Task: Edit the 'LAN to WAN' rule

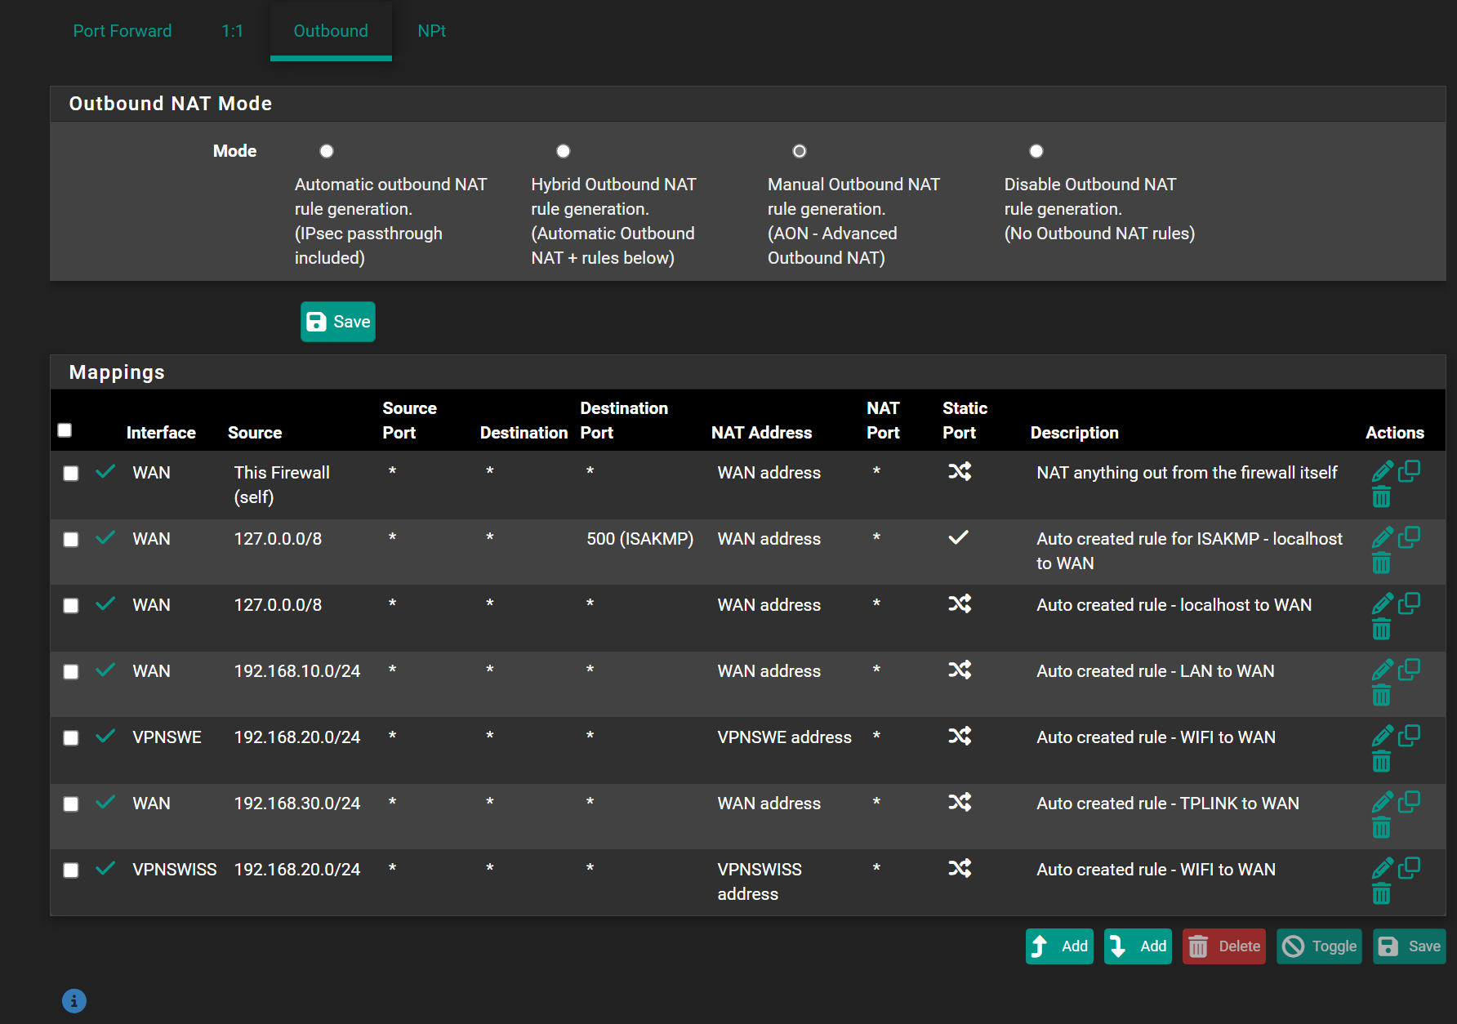Action: click(x=1382, y=670)
